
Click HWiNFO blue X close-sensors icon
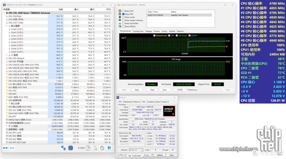point(109,148)
